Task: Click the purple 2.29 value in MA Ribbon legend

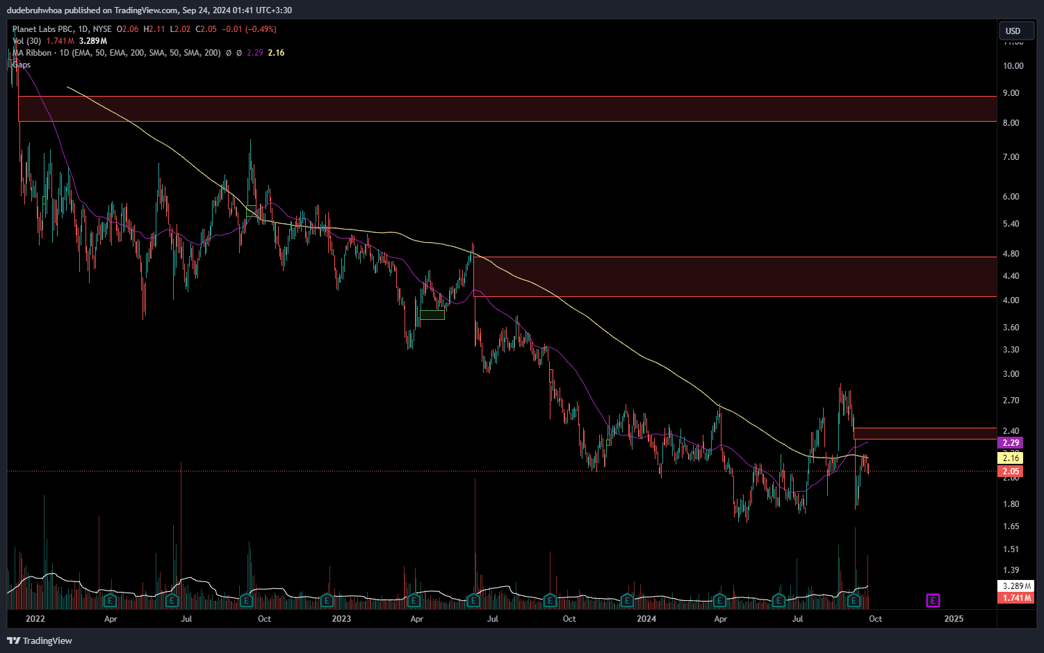Action: [255, 53]
